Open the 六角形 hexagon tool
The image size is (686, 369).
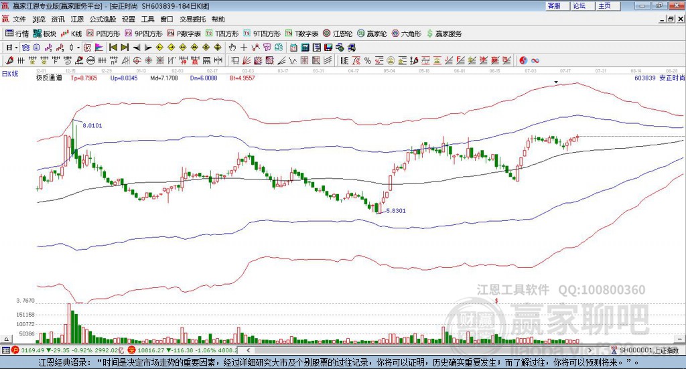tap(407, 33)
